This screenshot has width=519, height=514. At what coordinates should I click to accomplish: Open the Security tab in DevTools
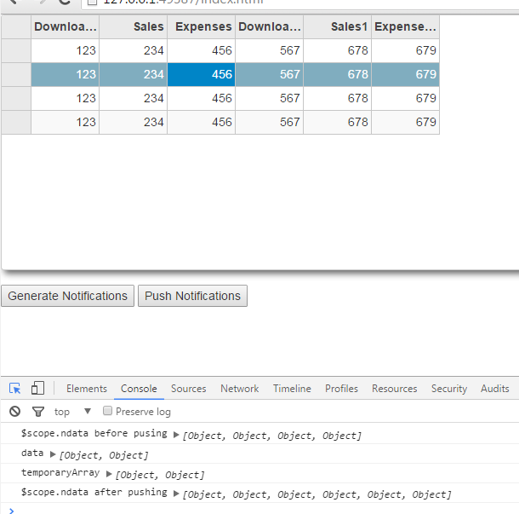[x=448, y=389]
